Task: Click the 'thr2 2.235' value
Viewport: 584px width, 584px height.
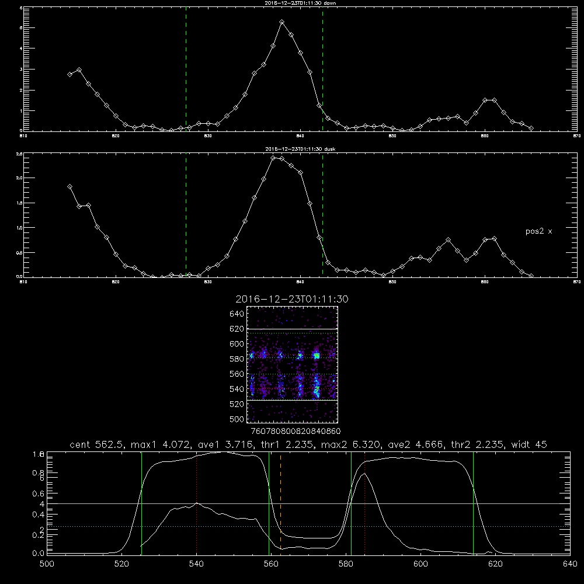Action: coord(478,444)
